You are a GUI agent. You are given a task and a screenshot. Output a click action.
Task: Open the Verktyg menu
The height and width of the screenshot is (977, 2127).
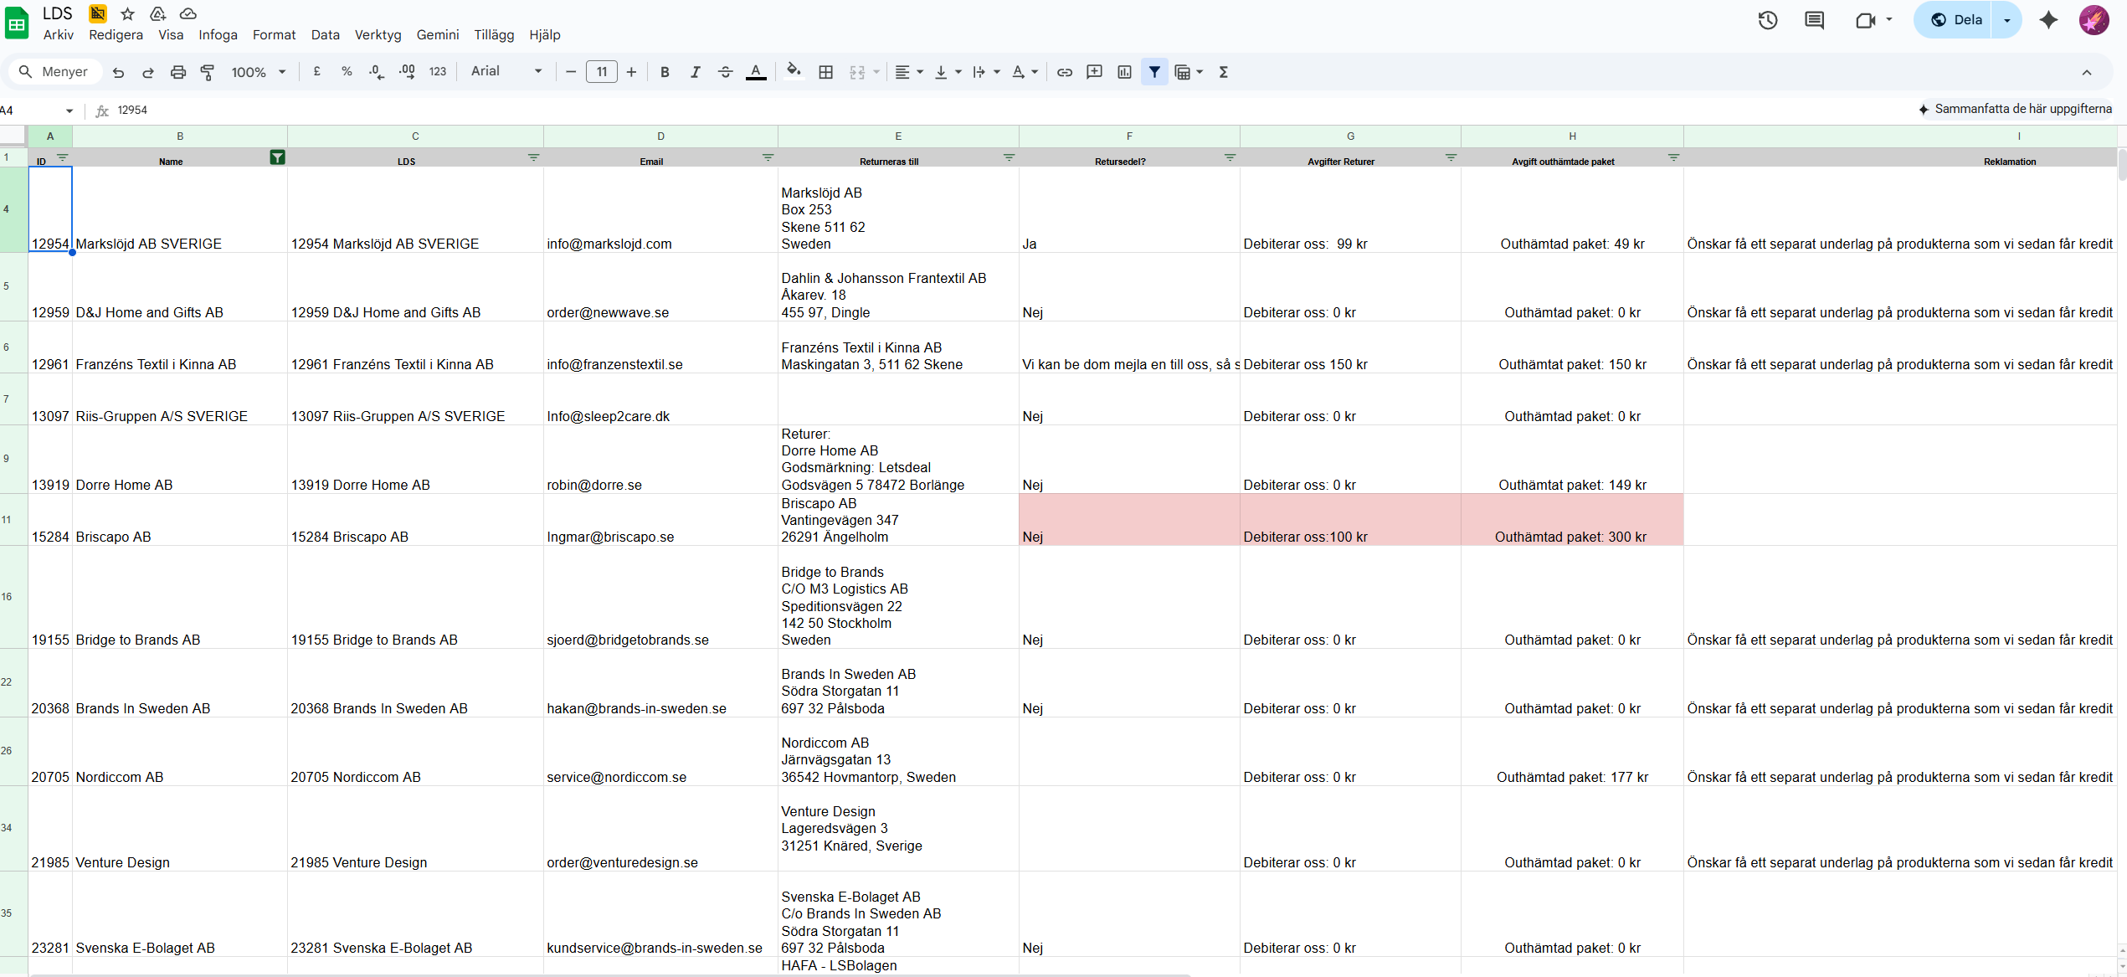coord(378,34)
